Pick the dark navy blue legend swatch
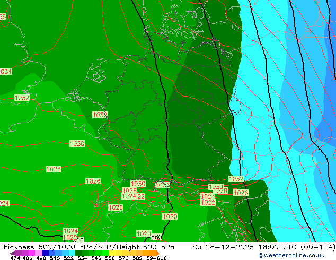This screenshot has width=336, height=260. tap(45, 253)
